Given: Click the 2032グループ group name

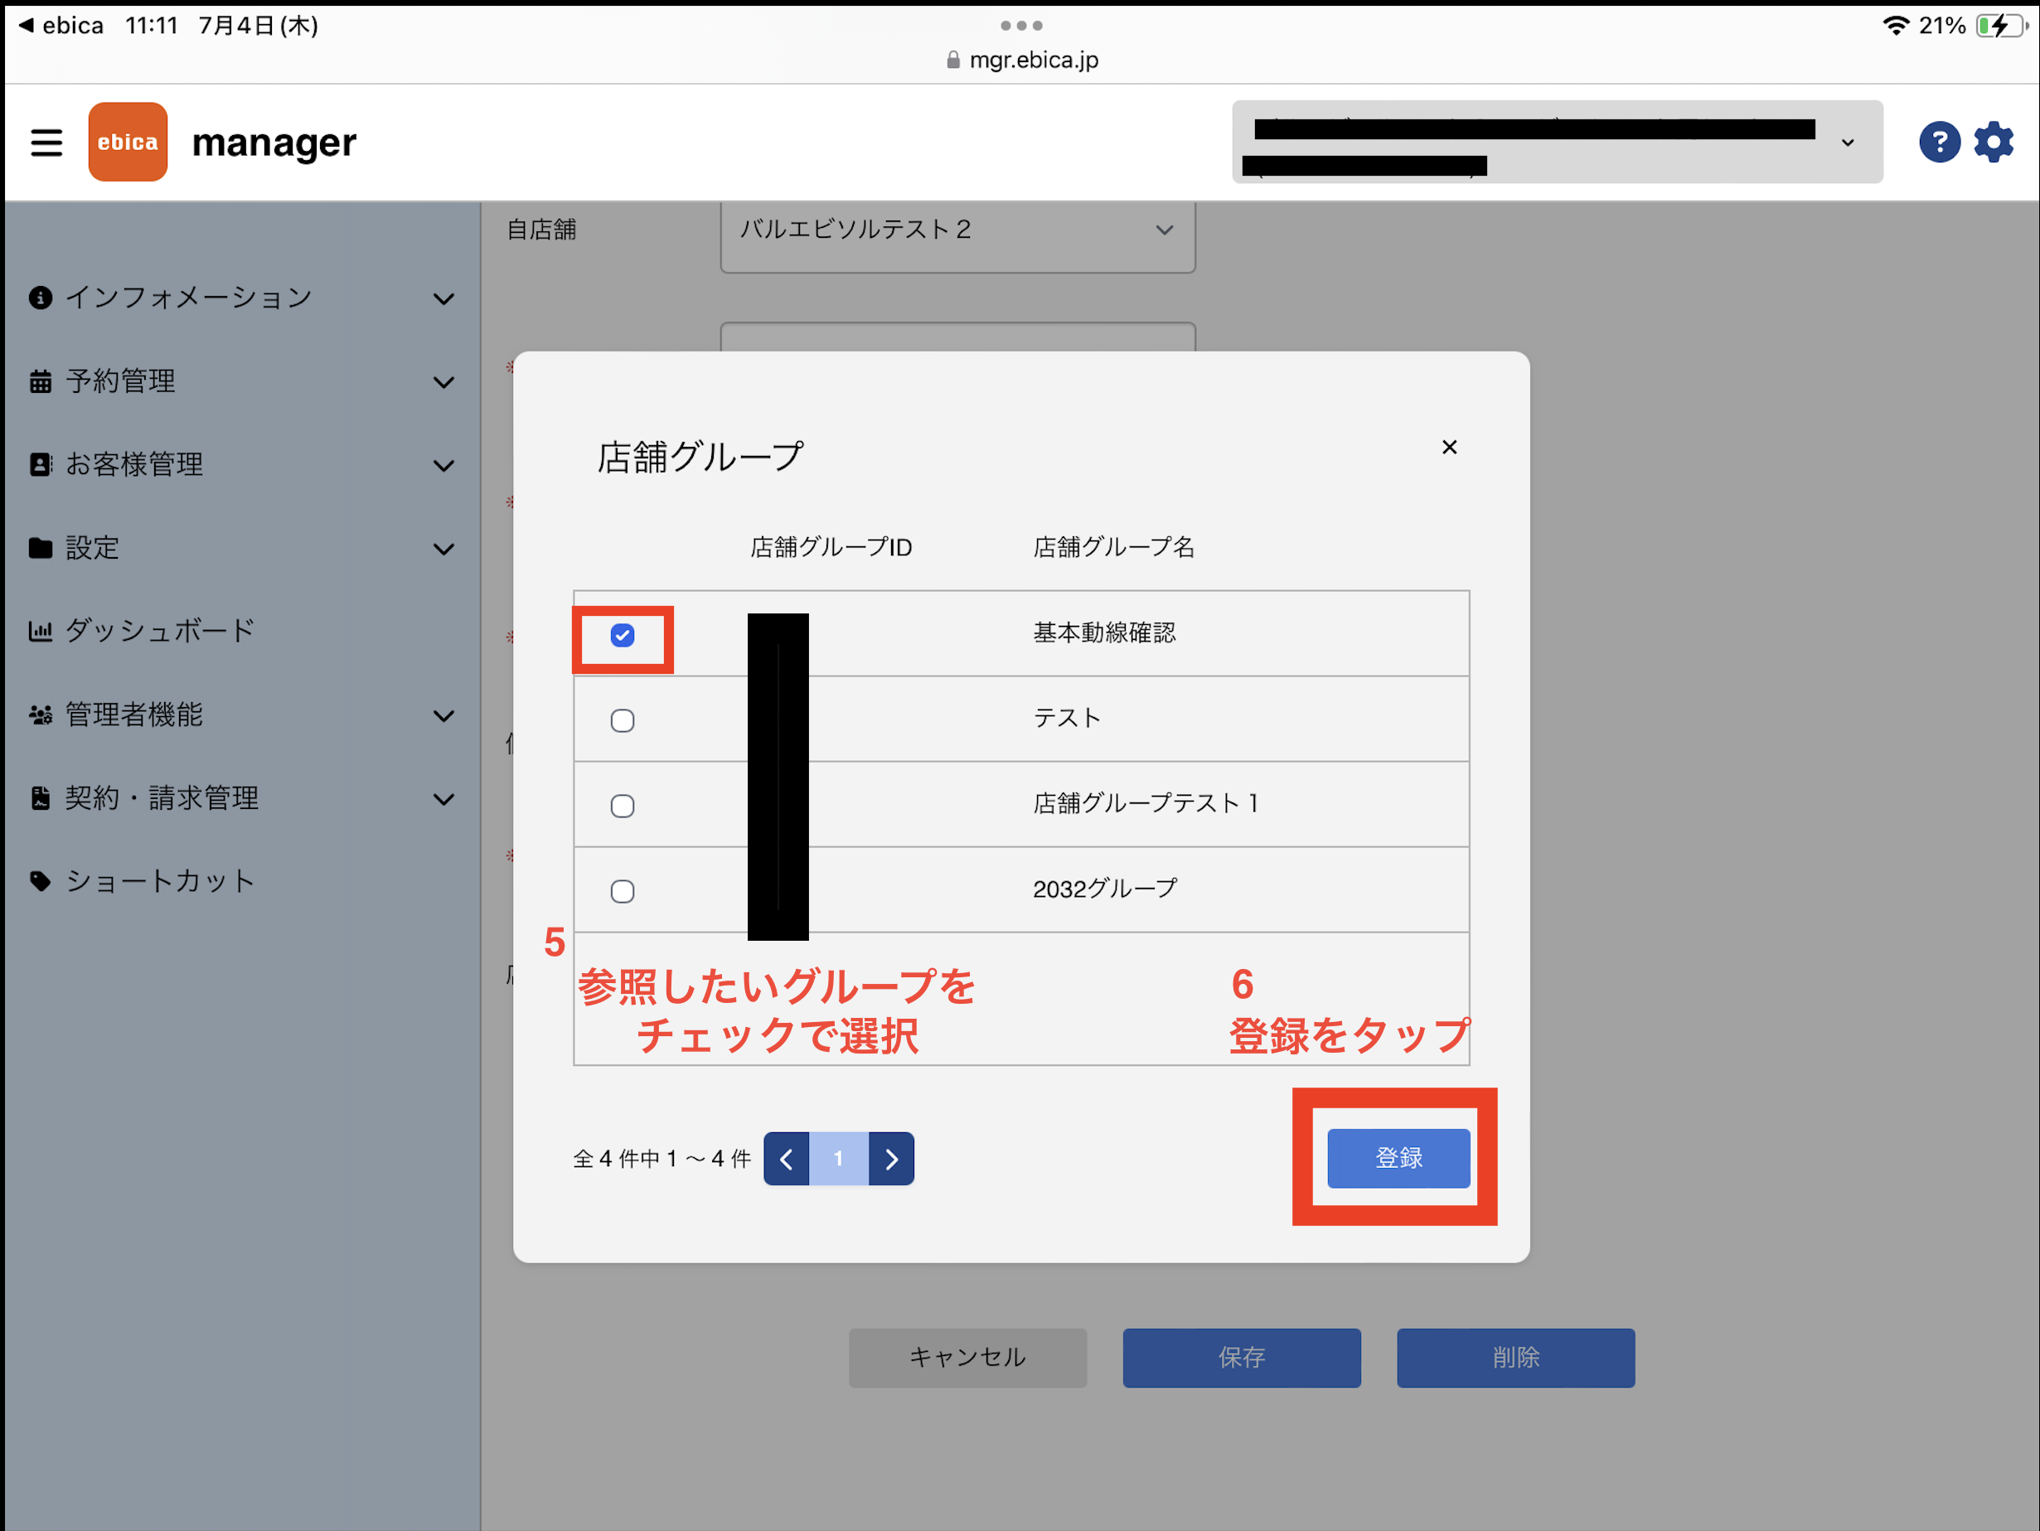Looking at the screenshot, I should pos(1105,889).
